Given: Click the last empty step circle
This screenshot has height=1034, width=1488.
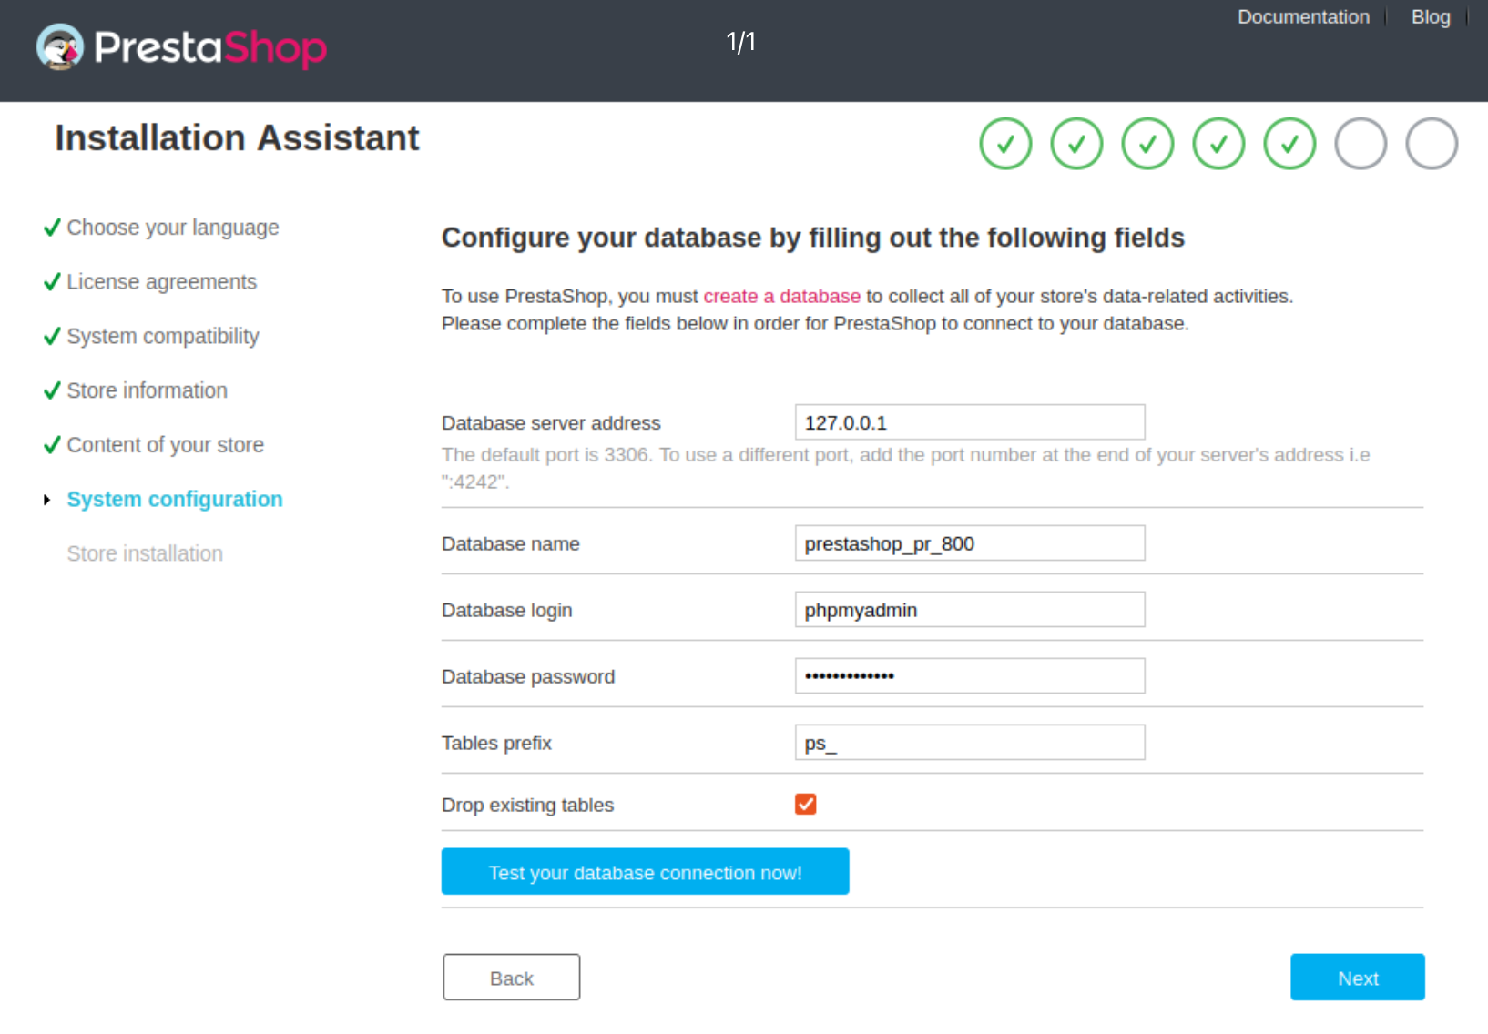Looking at the screenshot, I should [x=1432, y=144].
